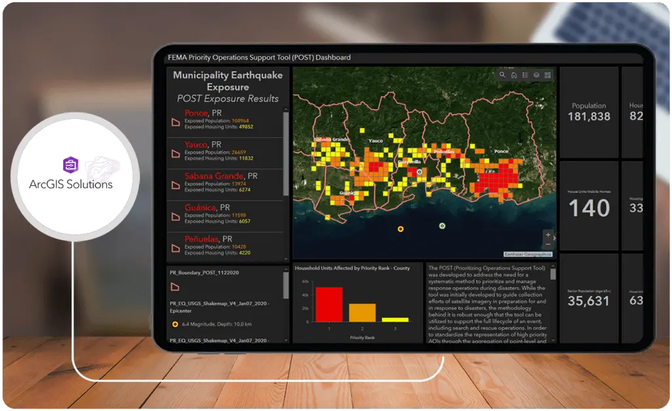Screen dimensions: 672x411
Task: Click the Senior Population 35,631 indicator
Action: pos(589,298)
